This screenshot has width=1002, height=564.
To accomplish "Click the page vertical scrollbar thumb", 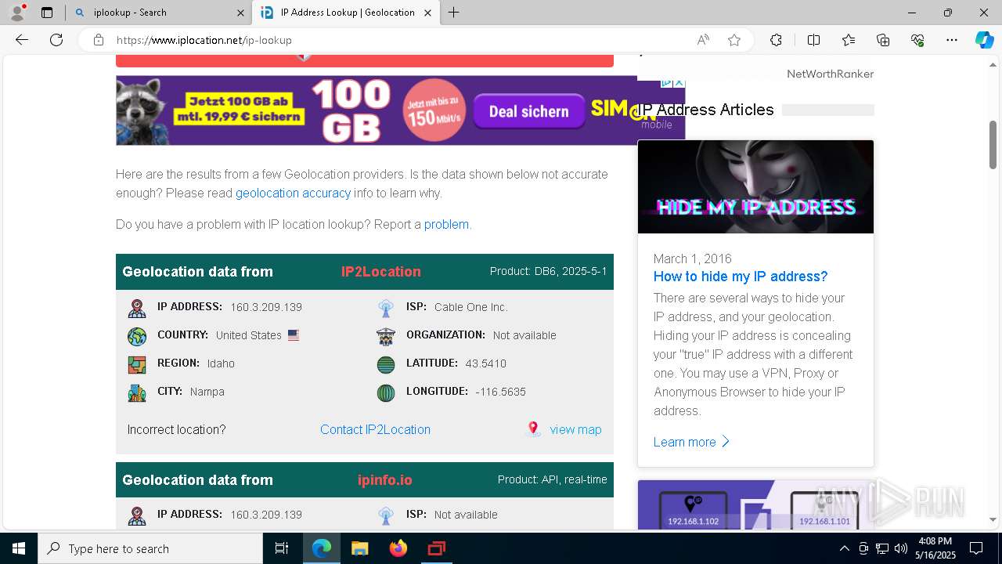I will point(993,144).
